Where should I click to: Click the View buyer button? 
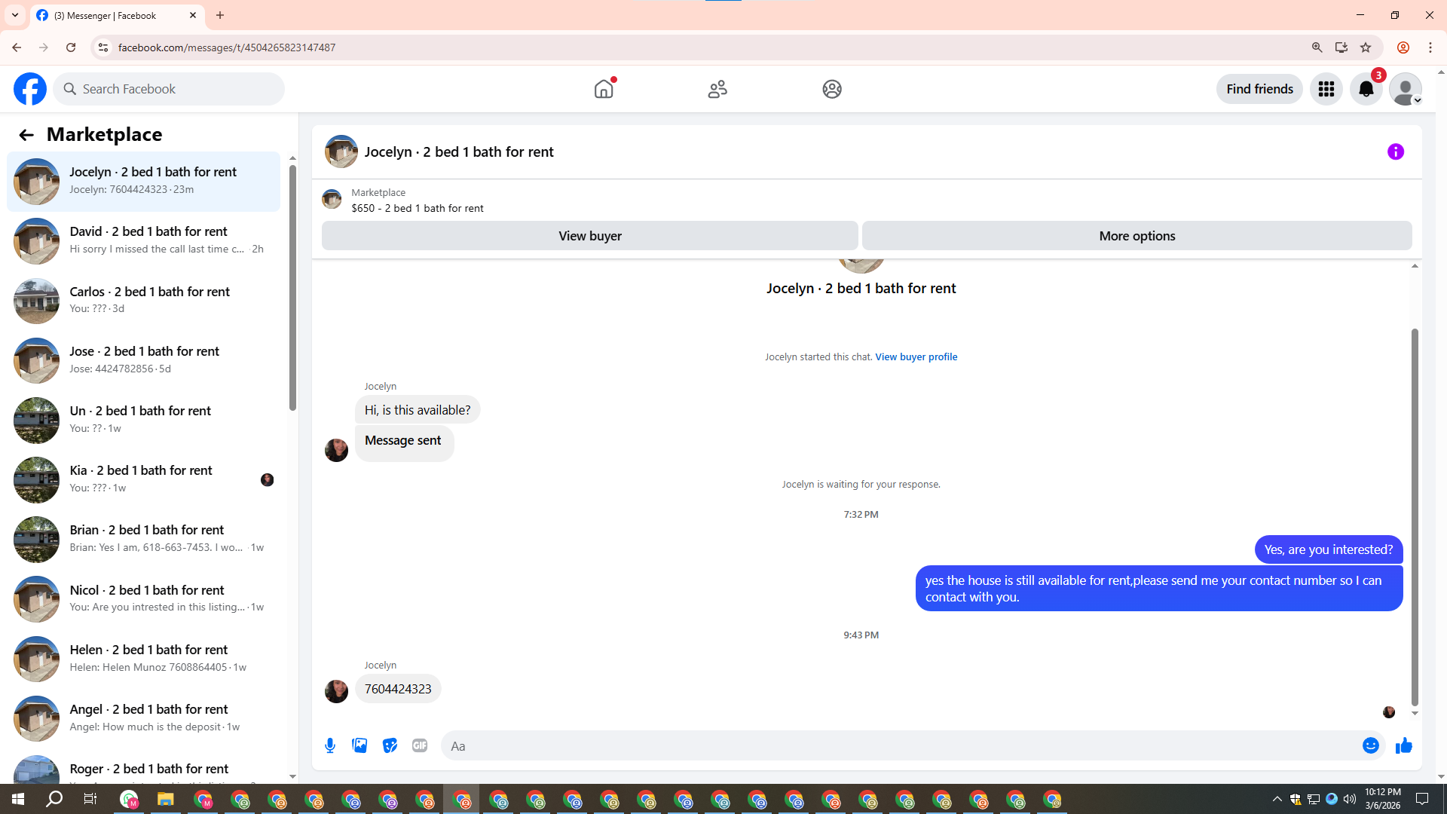(589, 236)
